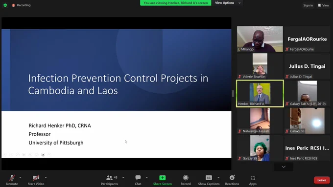The width and height of the screenshot is (333, 187).
Task: Click muted mic icon on Galaxy S8 tile
Action: [x=287, y=131]
